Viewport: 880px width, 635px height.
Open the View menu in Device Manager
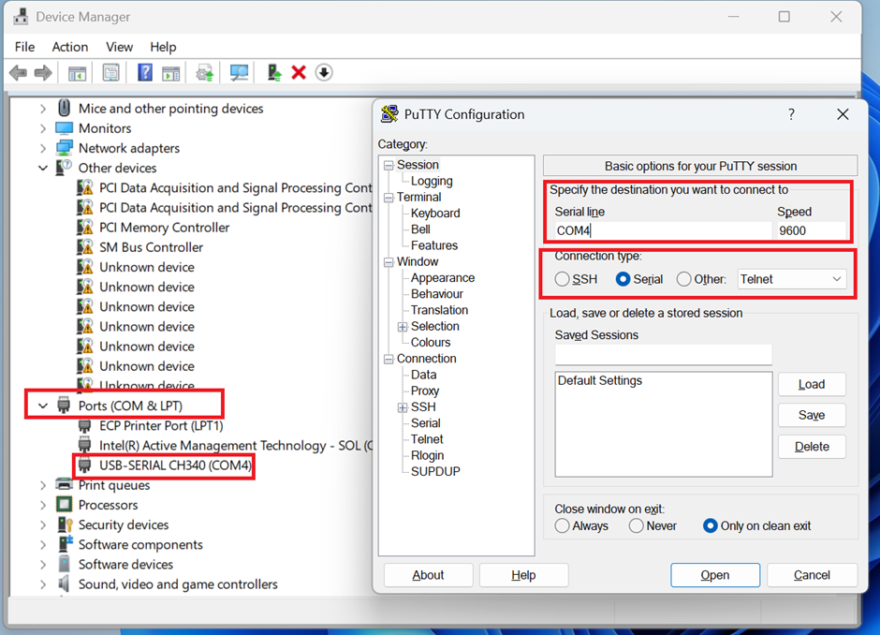pos(120,47)
